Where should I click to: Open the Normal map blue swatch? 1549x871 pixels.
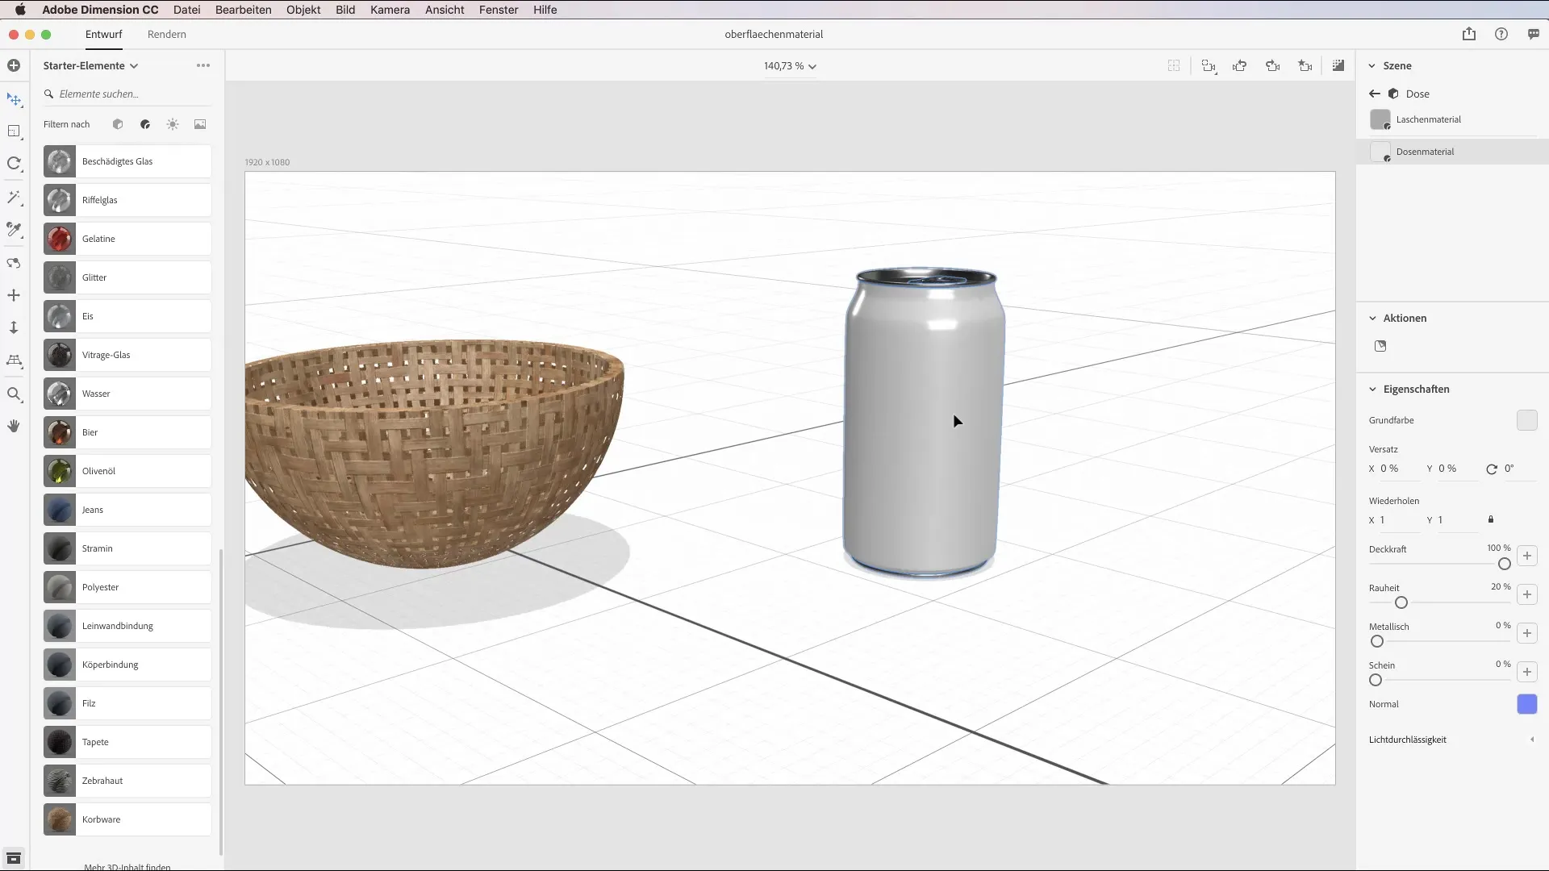pyautogui.click(x=1527, y=704)
